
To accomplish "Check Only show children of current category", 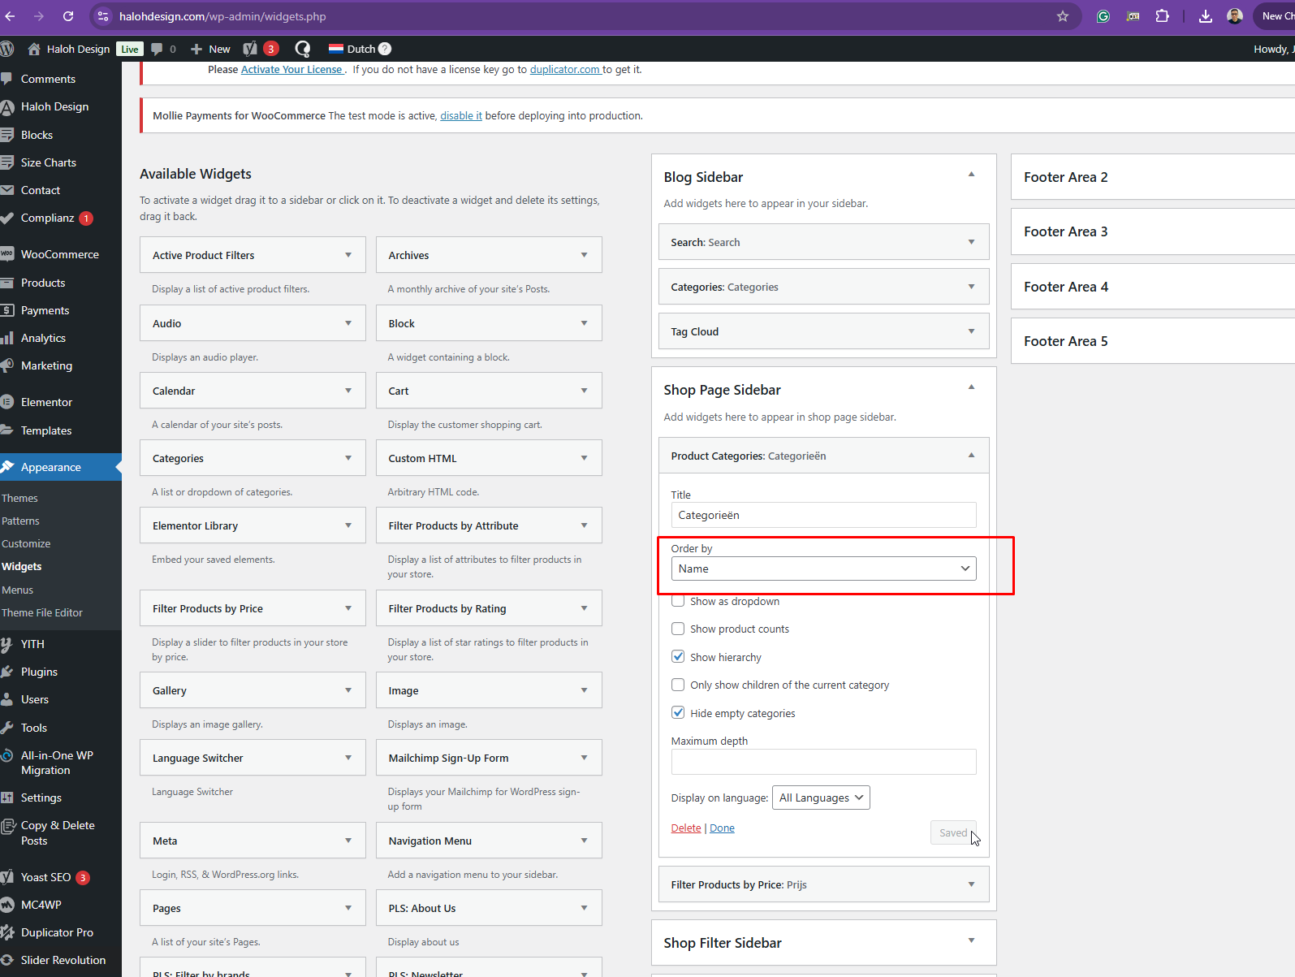I will (678, 685).
